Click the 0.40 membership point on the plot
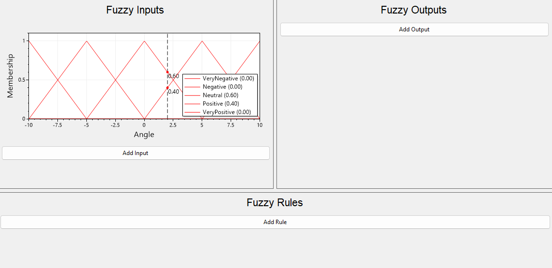This screenshot has height=268, width=552. 167,88
